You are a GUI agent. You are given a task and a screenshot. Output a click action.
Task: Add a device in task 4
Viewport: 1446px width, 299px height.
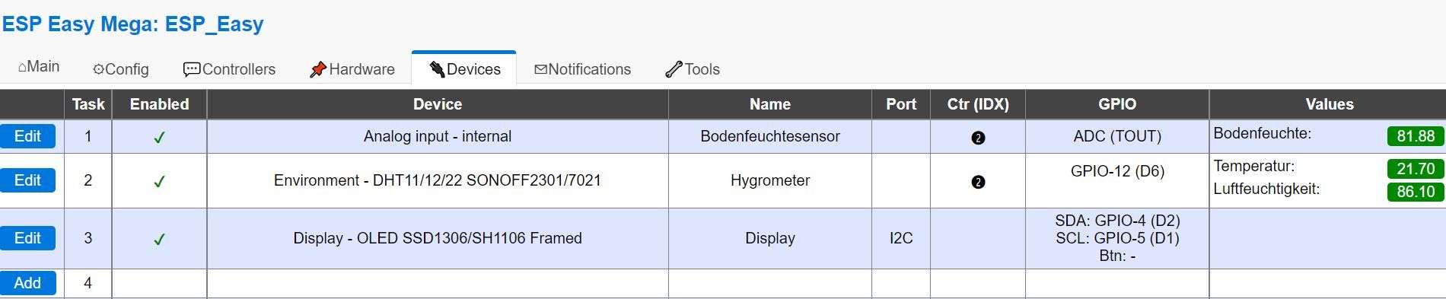click(27, 283)
